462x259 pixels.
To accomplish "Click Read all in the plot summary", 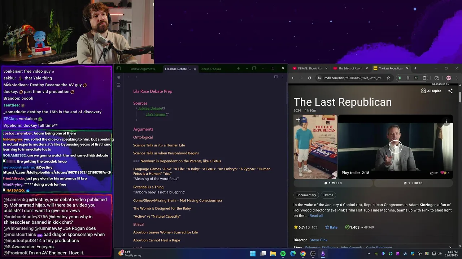I will [x=316, y=216].
